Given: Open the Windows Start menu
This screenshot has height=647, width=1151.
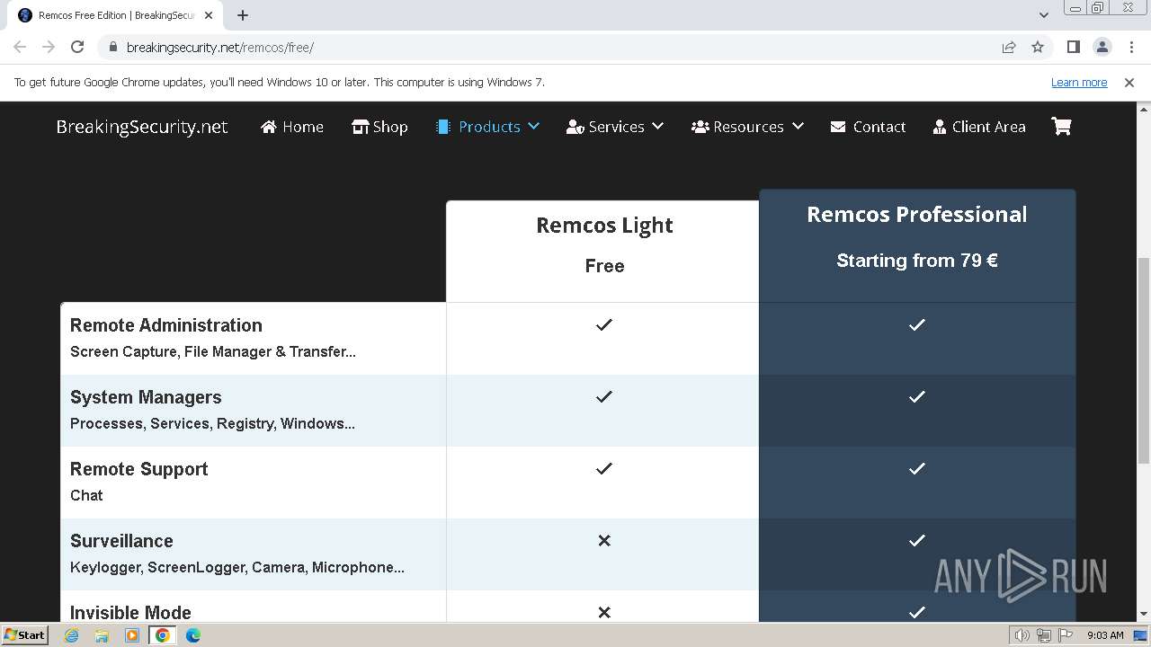Looking at the screenshot, I should [x=25, y=635].
